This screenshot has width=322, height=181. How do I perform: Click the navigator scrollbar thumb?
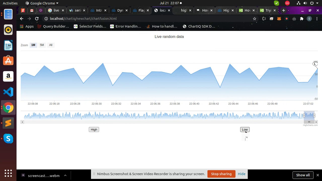[309, 122]
